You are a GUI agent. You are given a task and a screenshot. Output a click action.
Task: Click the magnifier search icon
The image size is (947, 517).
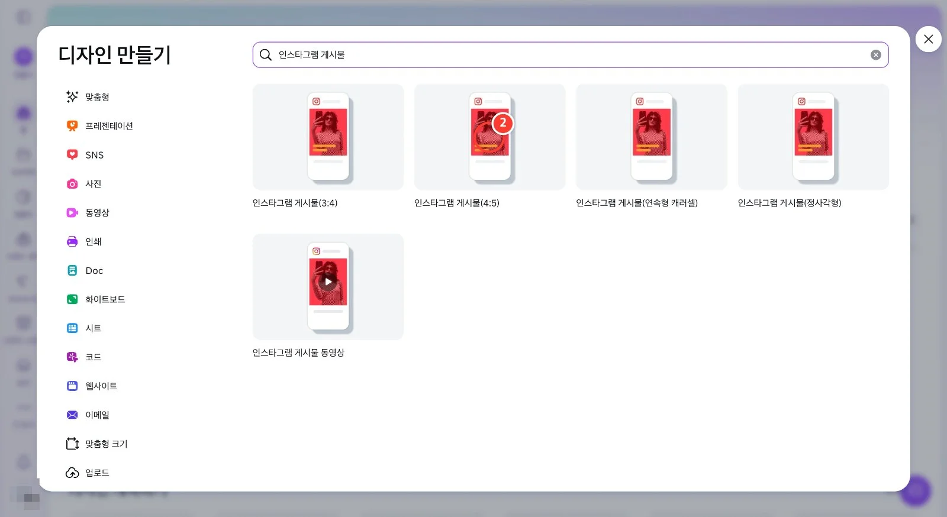click(266, 55)
